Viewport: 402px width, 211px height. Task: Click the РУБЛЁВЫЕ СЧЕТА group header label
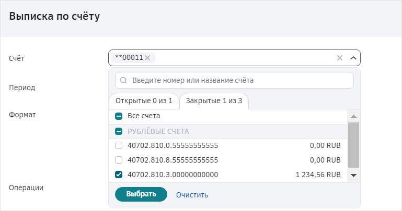158,131
